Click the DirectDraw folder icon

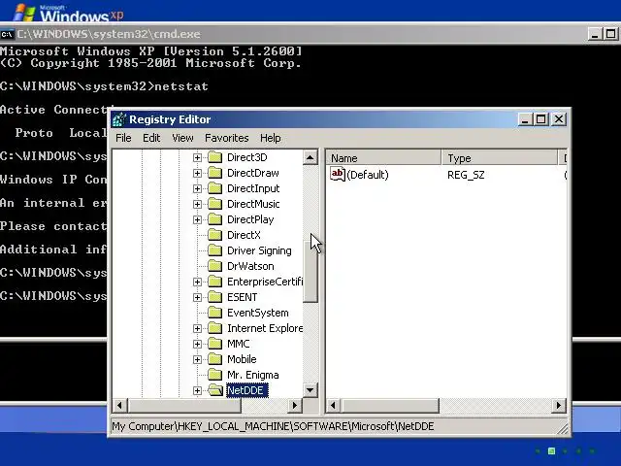tap(215, 173)
